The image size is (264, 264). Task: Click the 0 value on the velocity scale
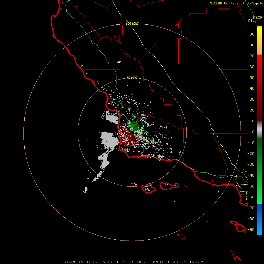pyautogui.click(x=253, y=132)
